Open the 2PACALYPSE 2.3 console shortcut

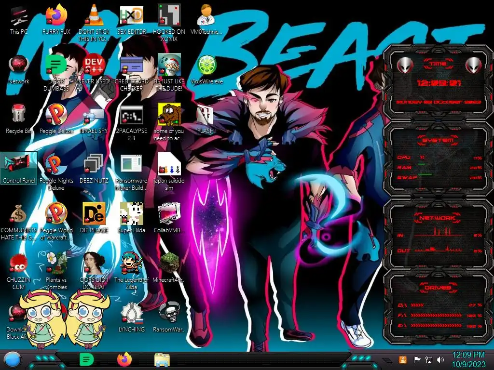pyautogui.click(x=132, y=123)
